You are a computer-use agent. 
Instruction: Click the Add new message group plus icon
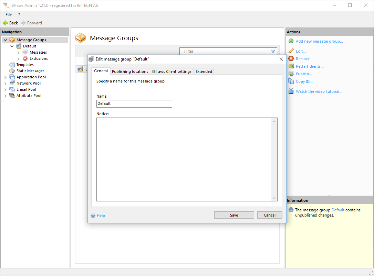pos(291,41)
